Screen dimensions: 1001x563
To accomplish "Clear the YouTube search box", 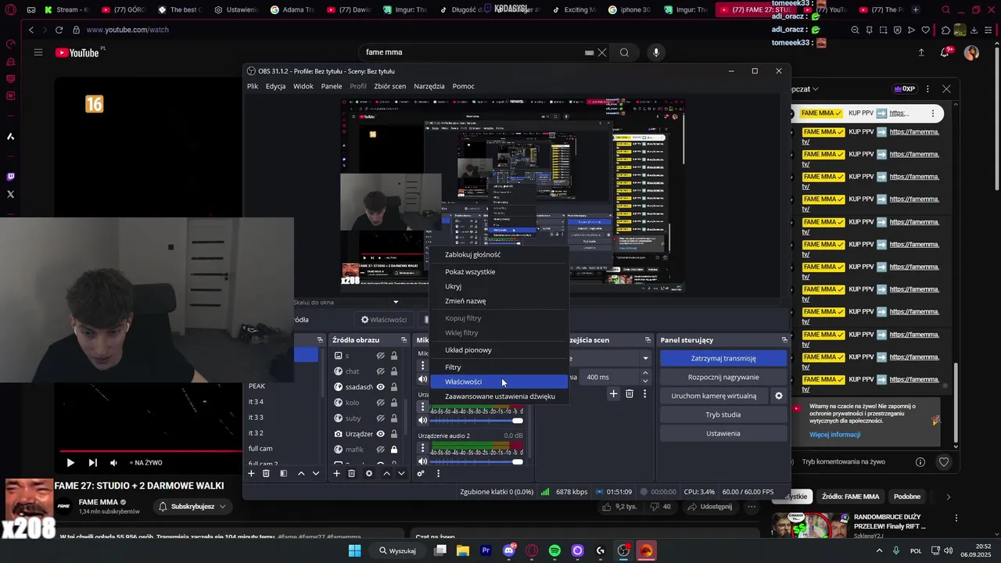I will coord(602,52).
